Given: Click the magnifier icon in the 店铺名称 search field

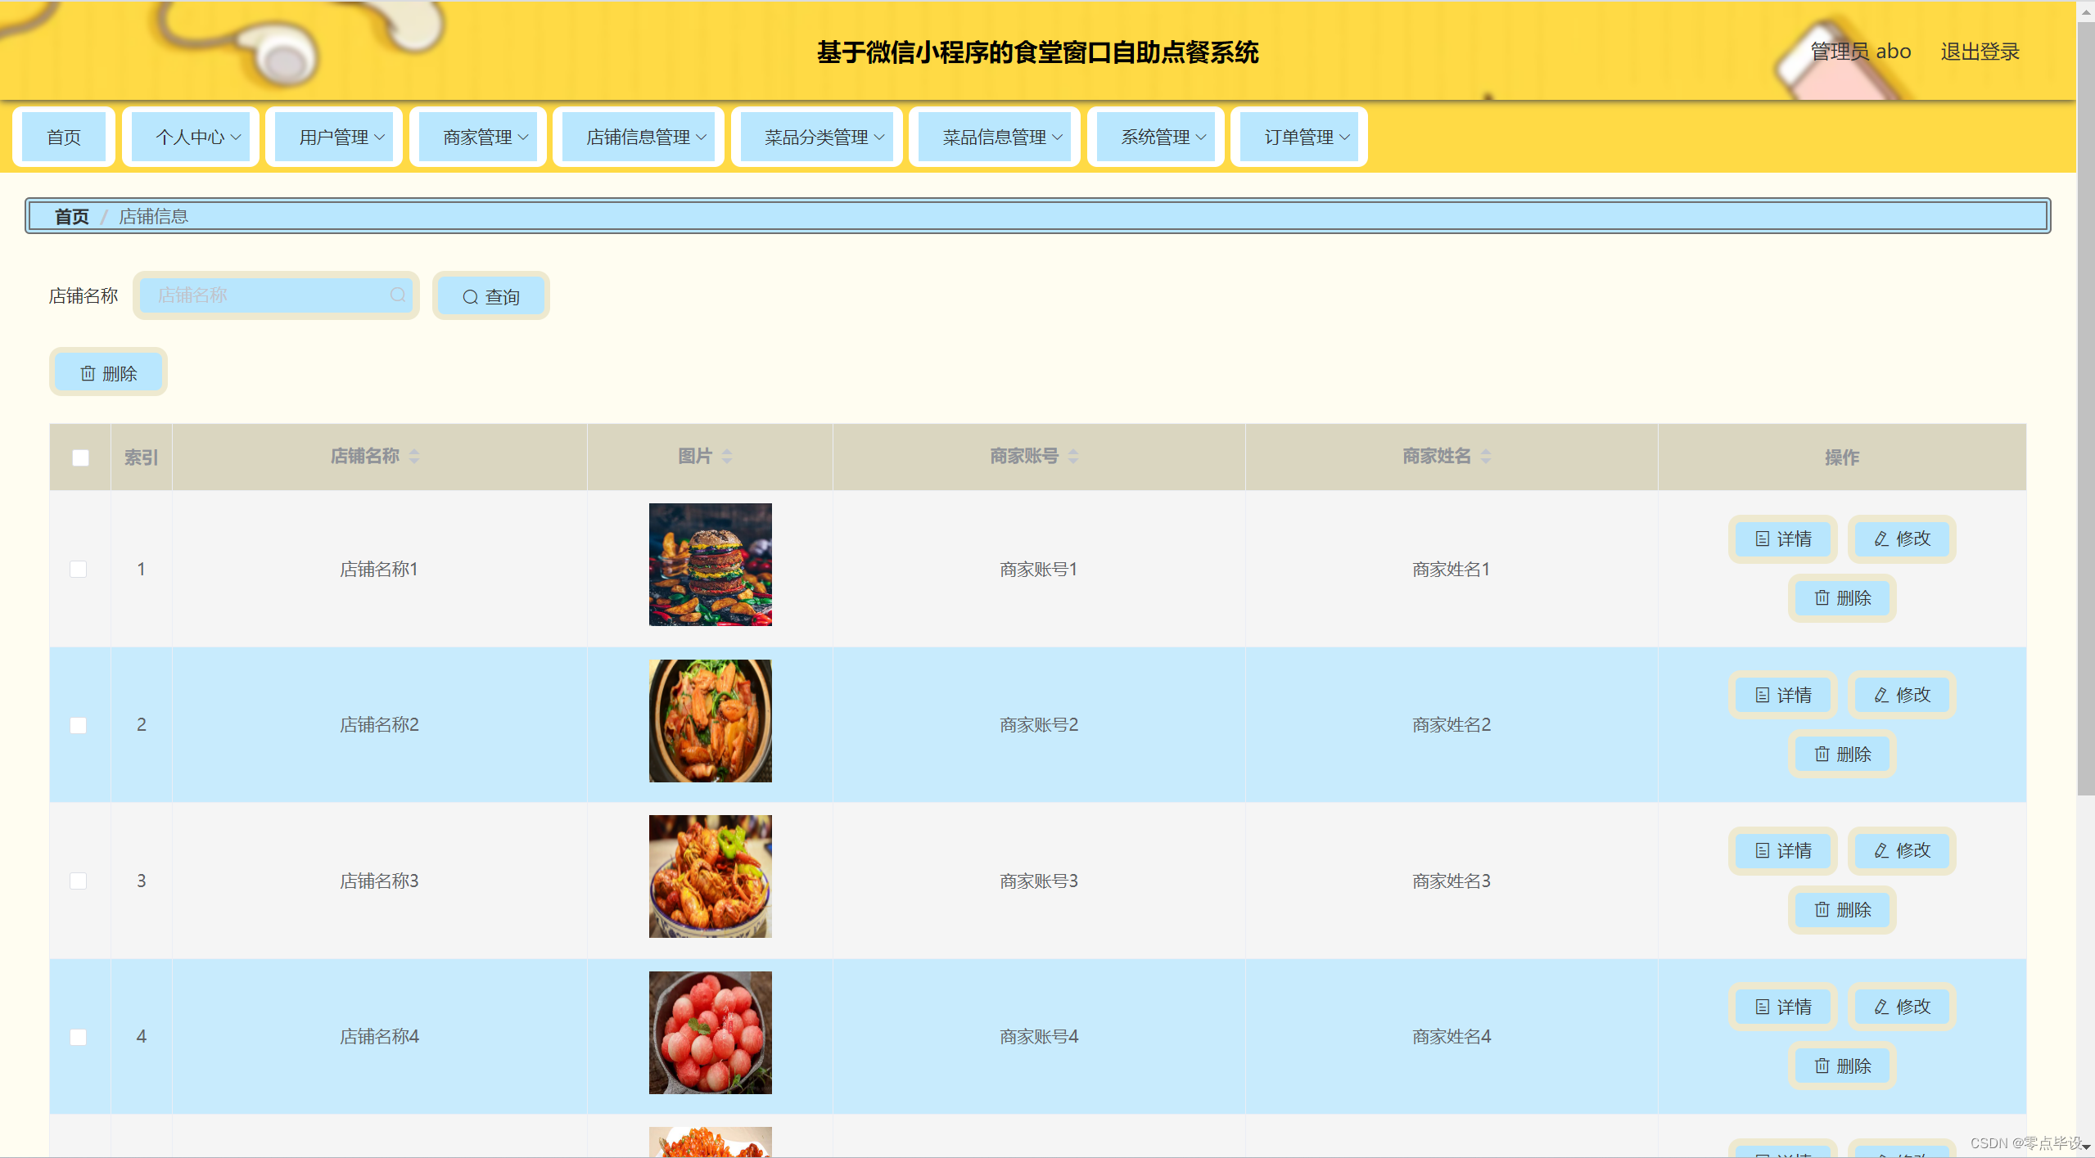Looking at the screenshot, I should tap(398, 295).
